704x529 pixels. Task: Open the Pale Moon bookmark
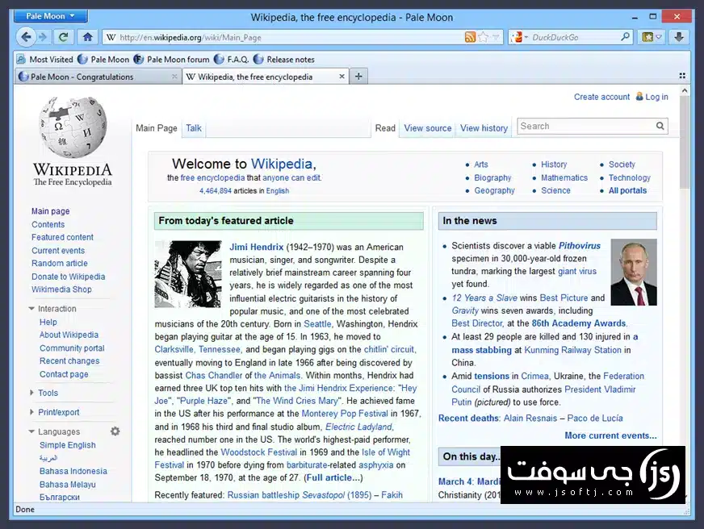click(103, 59)
